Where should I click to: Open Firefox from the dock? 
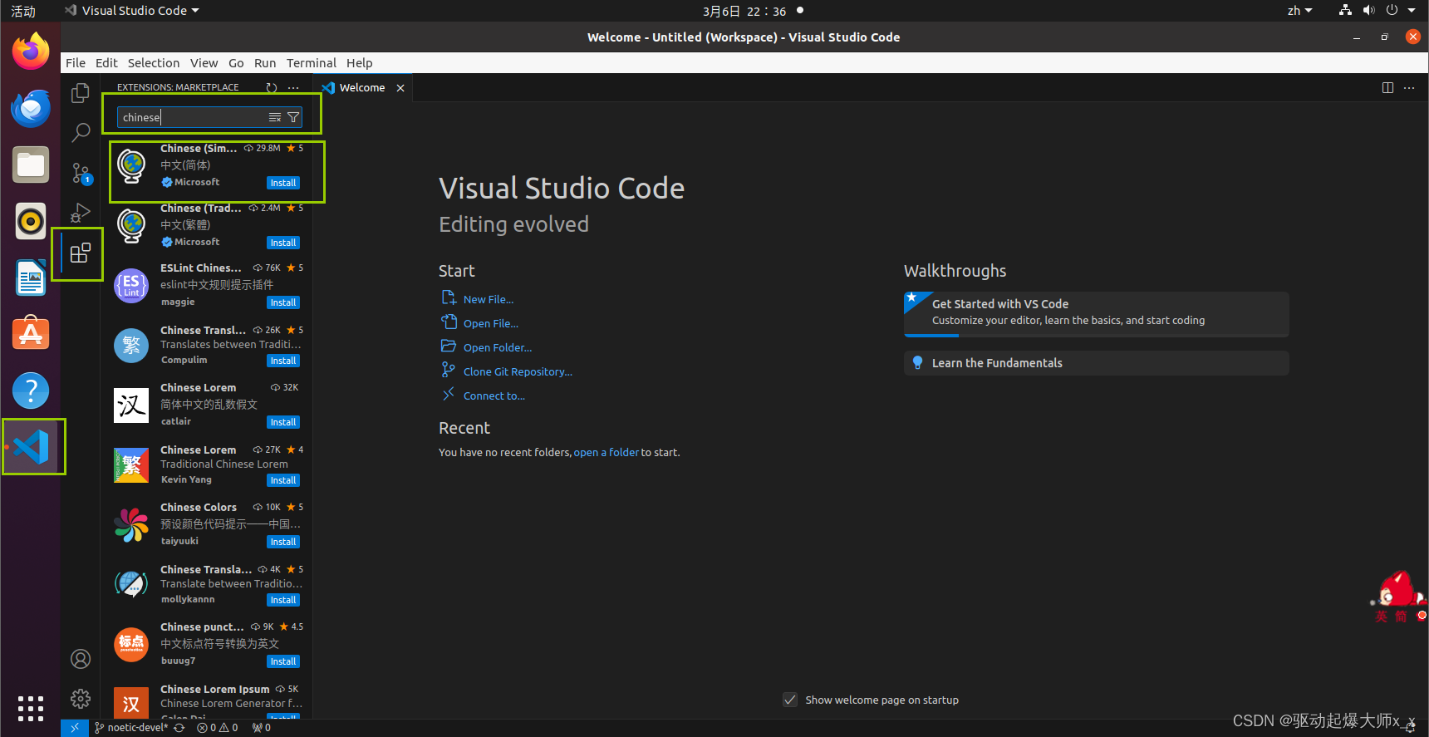[x=31, y=52]
